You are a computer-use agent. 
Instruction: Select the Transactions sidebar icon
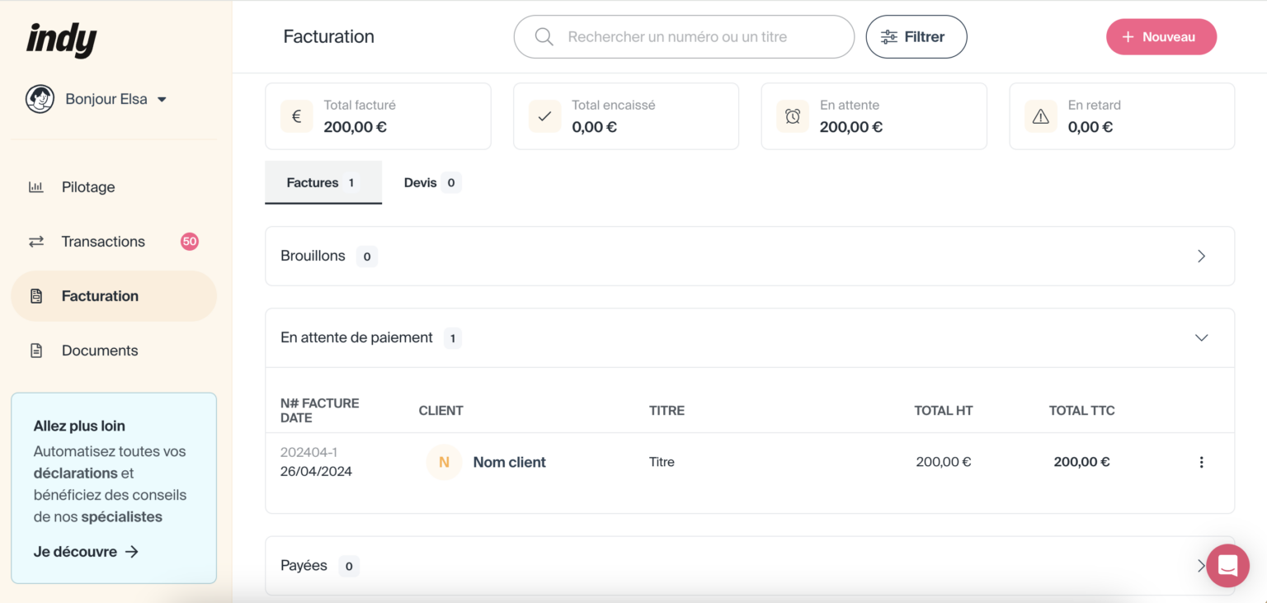pos(35,241)
